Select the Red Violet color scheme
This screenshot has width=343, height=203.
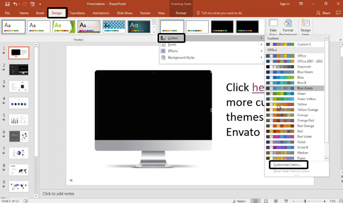pos(295,136)
